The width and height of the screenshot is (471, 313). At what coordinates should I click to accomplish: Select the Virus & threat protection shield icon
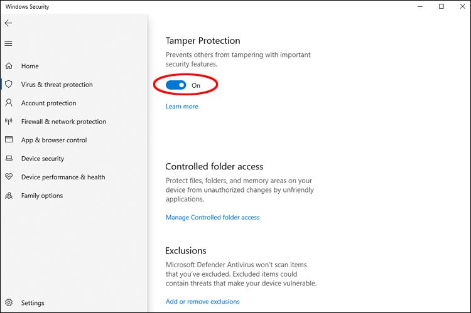[x=9, y=84]
